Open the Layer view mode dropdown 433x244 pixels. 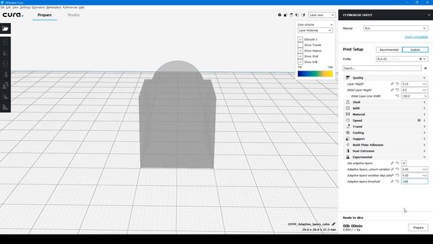pos(321,15)
